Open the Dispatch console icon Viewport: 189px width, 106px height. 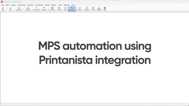28,9
